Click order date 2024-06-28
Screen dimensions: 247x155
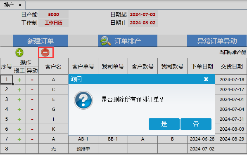202,139
